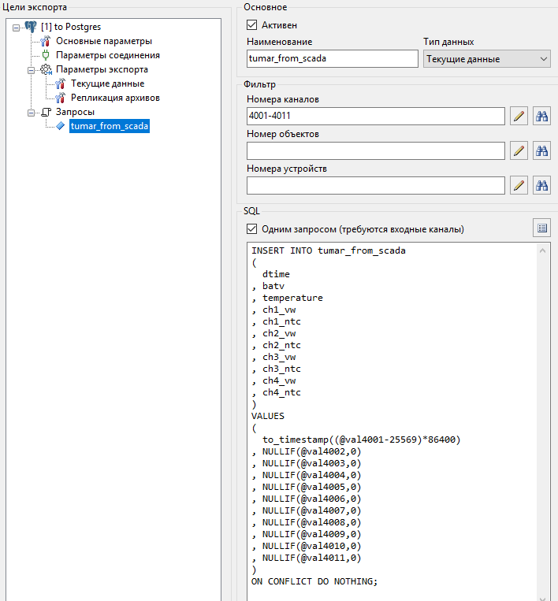Viewport: 558px width, 601px height.
Task: Click the empty Номера устройств field
Action: 375,186
